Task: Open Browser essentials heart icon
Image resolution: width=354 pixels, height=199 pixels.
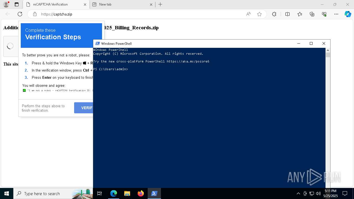Action: (x=324, y=14)
